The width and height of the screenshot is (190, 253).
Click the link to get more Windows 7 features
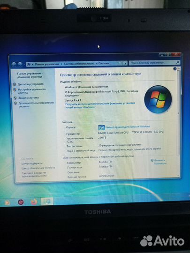tap(100, 105)
